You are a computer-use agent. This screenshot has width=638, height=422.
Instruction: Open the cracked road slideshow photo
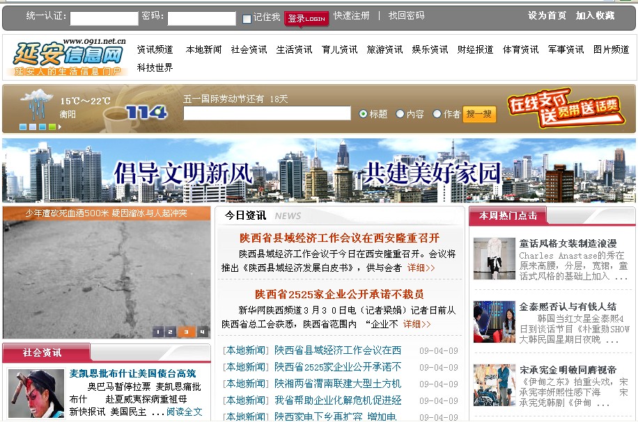(x=107, y=279)
